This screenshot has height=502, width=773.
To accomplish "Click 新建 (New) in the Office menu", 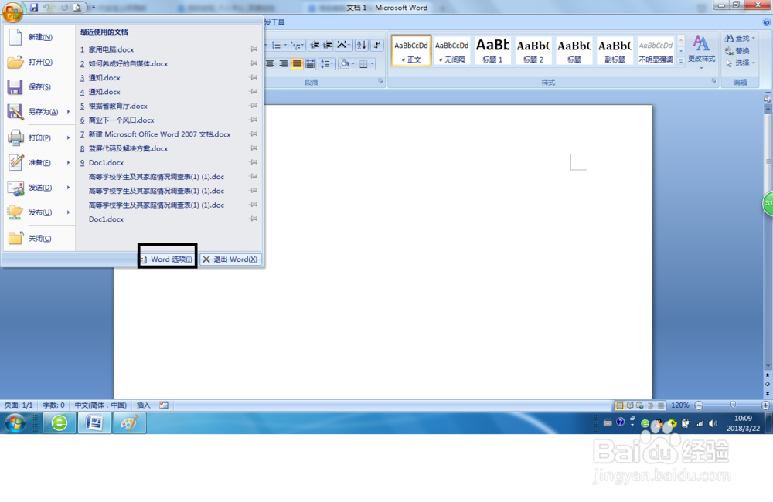I will 39,37.
